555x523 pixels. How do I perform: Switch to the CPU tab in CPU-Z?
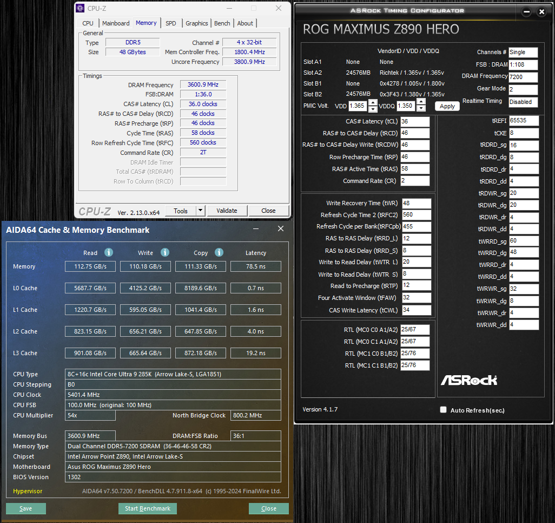click(x=88, y=23)
